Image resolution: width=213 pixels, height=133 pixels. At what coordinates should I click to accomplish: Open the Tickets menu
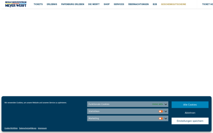pyautogui.click(x=38, y=4)
